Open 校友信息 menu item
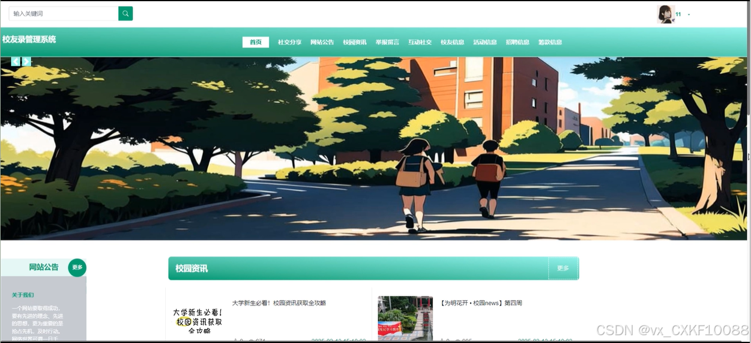 [x=452, y=42]
